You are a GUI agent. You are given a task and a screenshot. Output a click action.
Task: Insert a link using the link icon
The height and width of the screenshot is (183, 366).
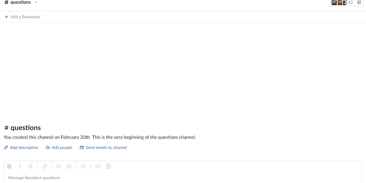point(45,167)
